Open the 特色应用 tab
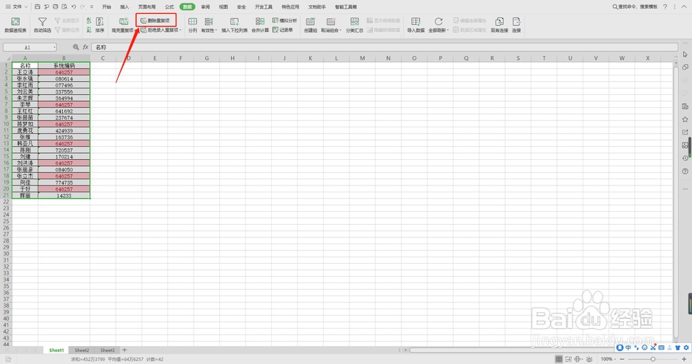The width and height of the screenshot is (692, 364). (x=291, y=7)
